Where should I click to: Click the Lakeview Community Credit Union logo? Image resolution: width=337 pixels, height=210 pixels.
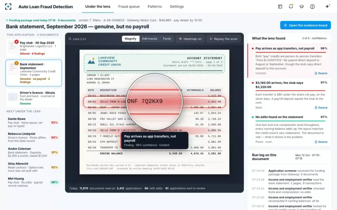[x=91, y=61]
